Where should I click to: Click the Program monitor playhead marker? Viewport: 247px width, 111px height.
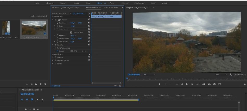pyautogui.click(x=127, y=78)
